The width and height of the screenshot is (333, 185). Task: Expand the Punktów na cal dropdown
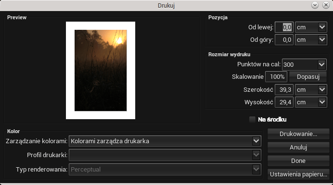304,64
